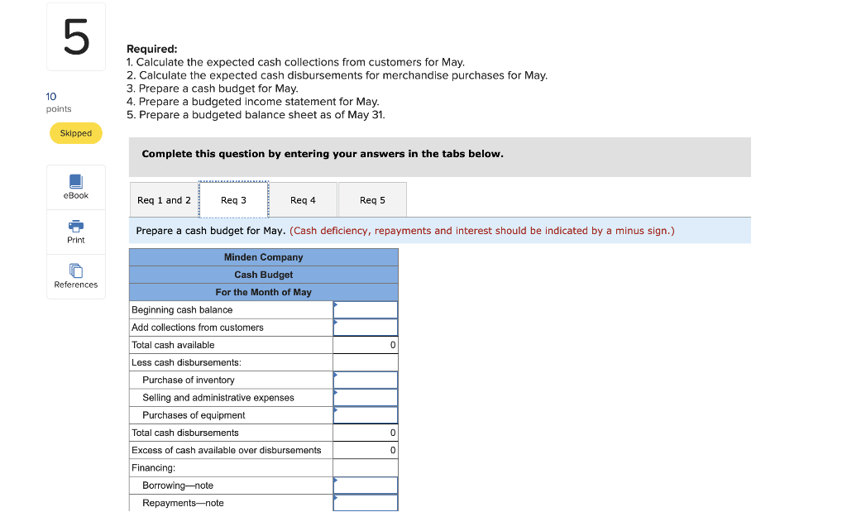Open the dropdown arrow on Beginning cash balance
This screenshot has height=512, width=847.
pyautogui.click(x=337, y=304)
